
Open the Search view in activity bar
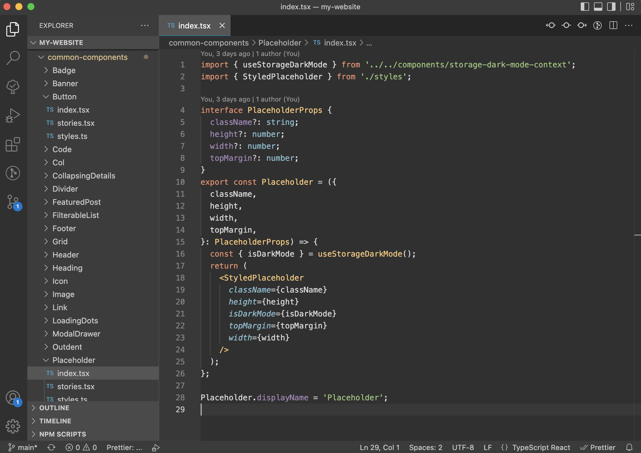pos(13,57)
